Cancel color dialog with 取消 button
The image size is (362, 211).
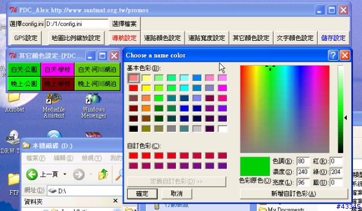(x=176, y=193)
